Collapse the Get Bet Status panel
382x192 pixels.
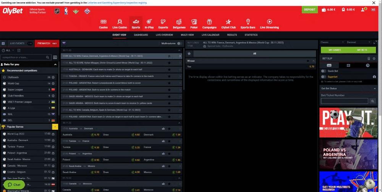click(375, 88)
